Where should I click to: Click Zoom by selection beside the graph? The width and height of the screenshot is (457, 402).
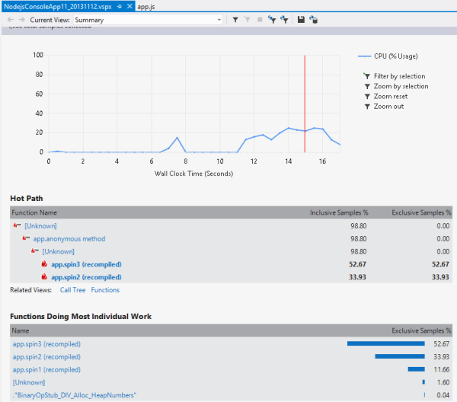tap(401, 86)
